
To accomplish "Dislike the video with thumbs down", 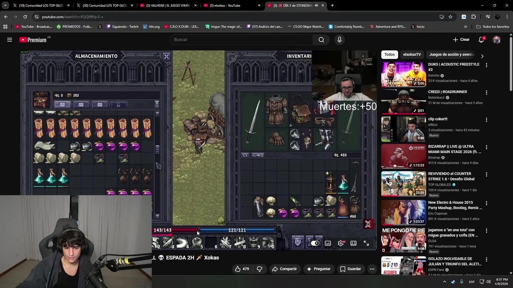I will [x=259, y=269].
